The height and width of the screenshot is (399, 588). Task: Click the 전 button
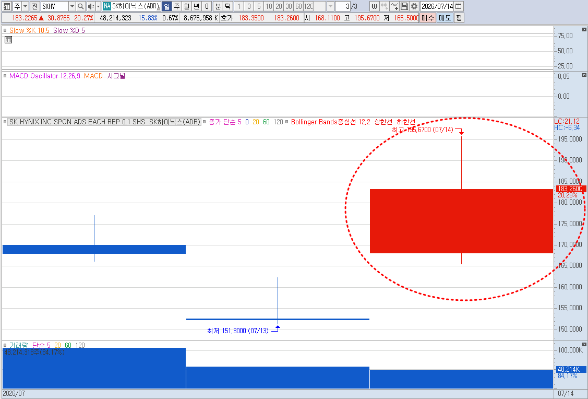(34, 6)
